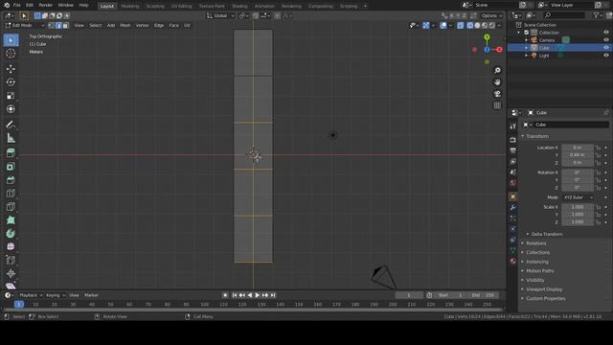Click the Location Y field 0.46 m
The height and width of the screenshot is (345, 613).
[578, 155]
